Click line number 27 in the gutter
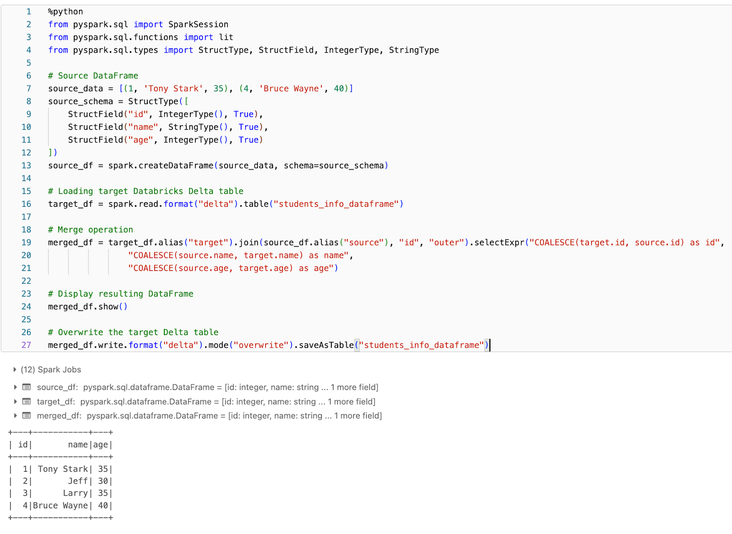 (x=26, y=345)
